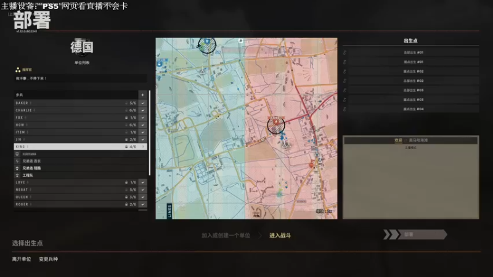The width and height of the screenshot is (493, 277).
Task: Click the 德国 faction title
Action: 82,47
